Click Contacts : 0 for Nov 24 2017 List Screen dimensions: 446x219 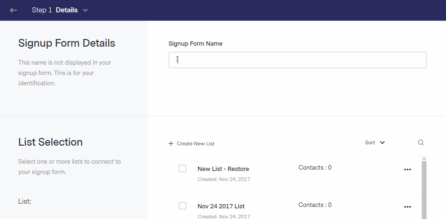click(x=315, y=205)
